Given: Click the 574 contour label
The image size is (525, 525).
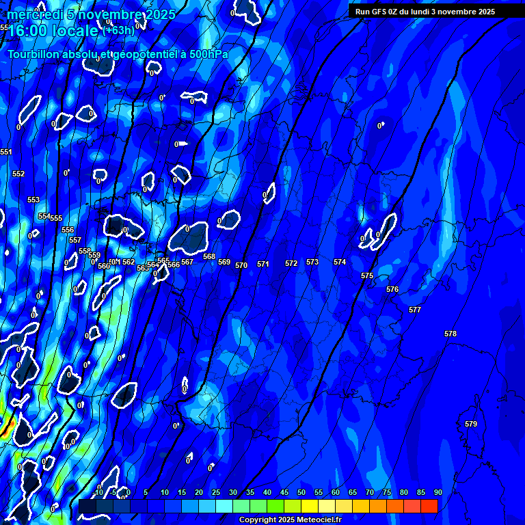Looking at the screenshot, I should point(340,262).
